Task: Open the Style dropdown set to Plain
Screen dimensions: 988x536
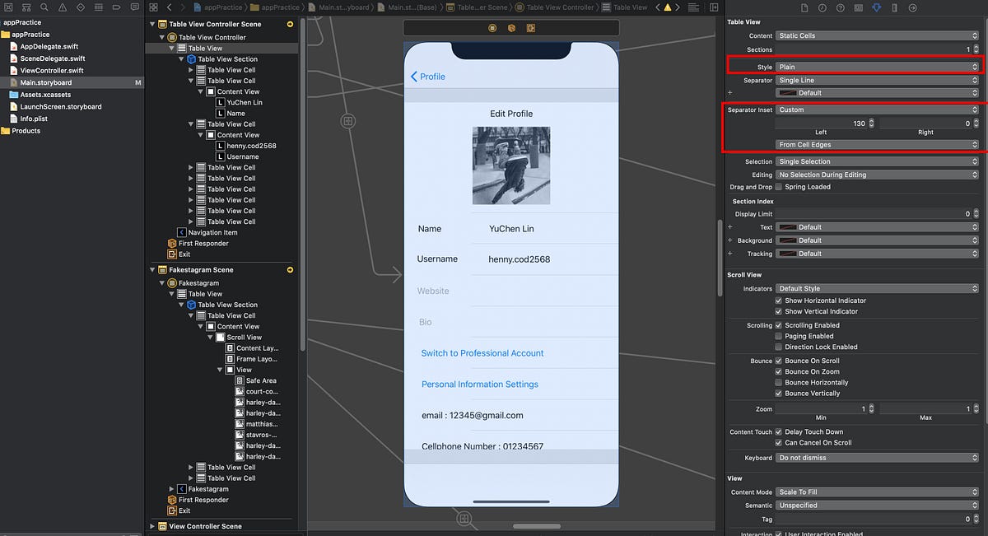Action: coord(877,66)
